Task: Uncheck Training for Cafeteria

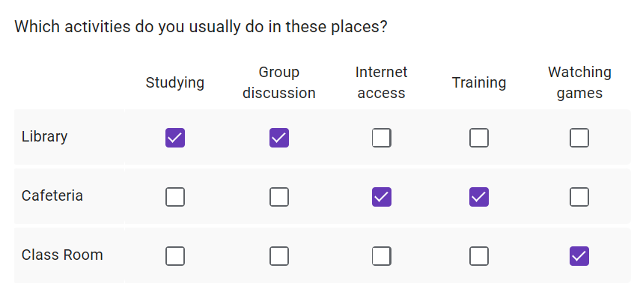Action: pos(479,197)
